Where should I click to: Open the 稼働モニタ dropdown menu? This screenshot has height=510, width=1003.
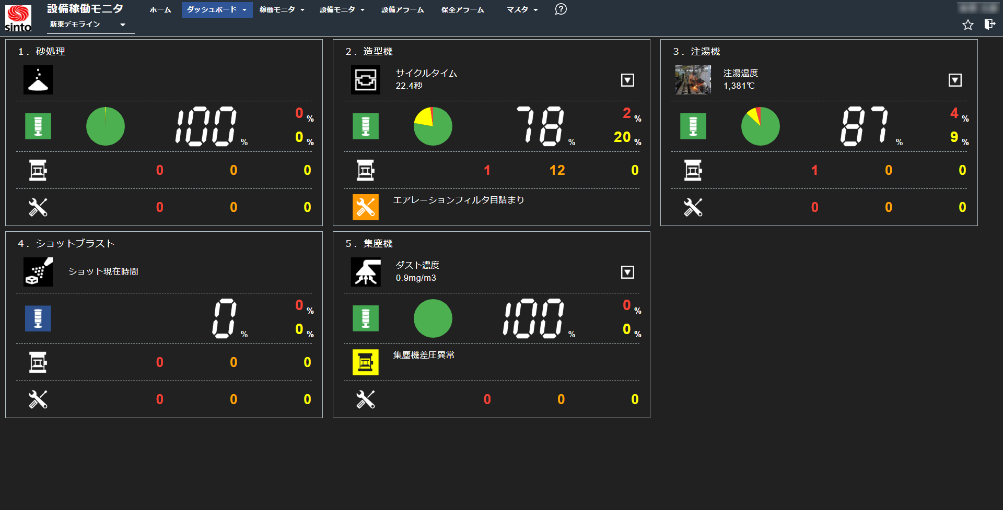tap(282, 9)
